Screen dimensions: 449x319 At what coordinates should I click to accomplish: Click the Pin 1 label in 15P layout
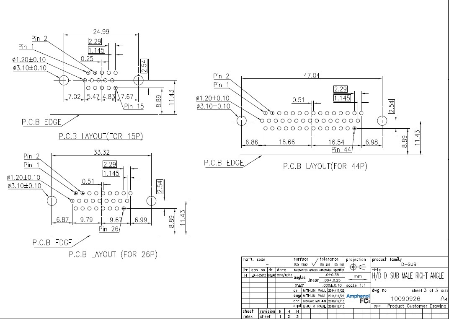click(26, 47)
